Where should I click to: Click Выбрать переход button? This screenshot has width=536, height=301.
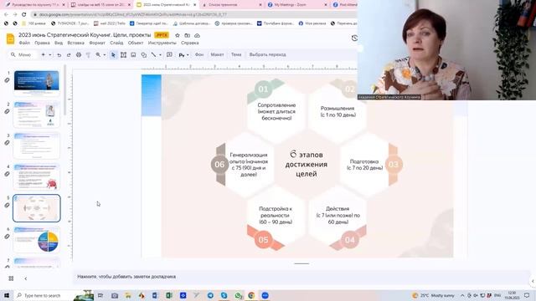click(x=268, y=54)
